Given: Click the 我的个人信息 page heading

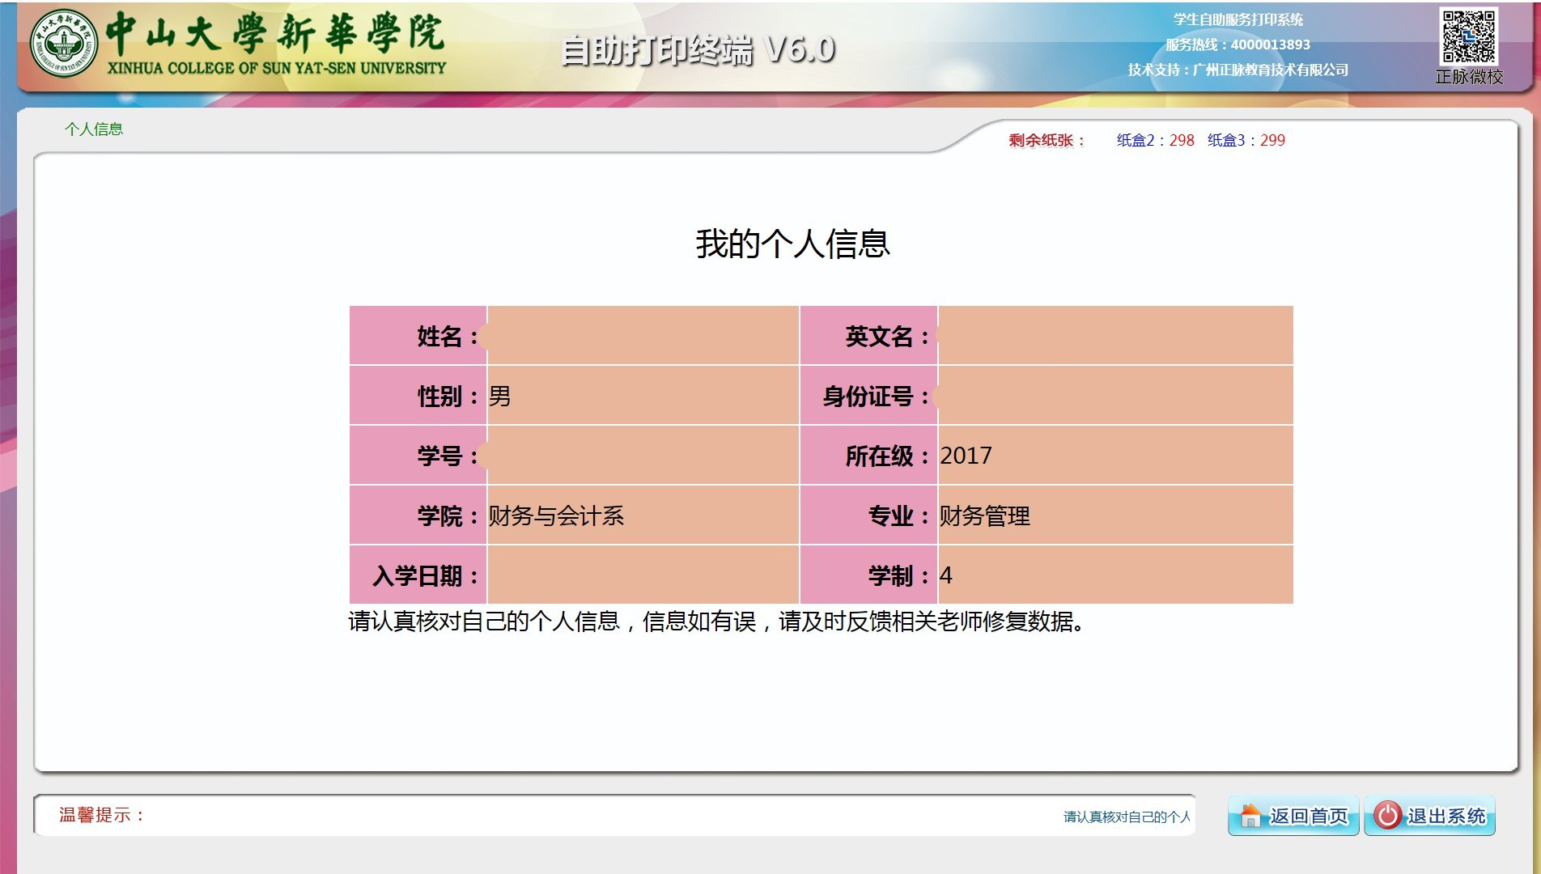Looking at the screenshot, I should click(792, 244).
